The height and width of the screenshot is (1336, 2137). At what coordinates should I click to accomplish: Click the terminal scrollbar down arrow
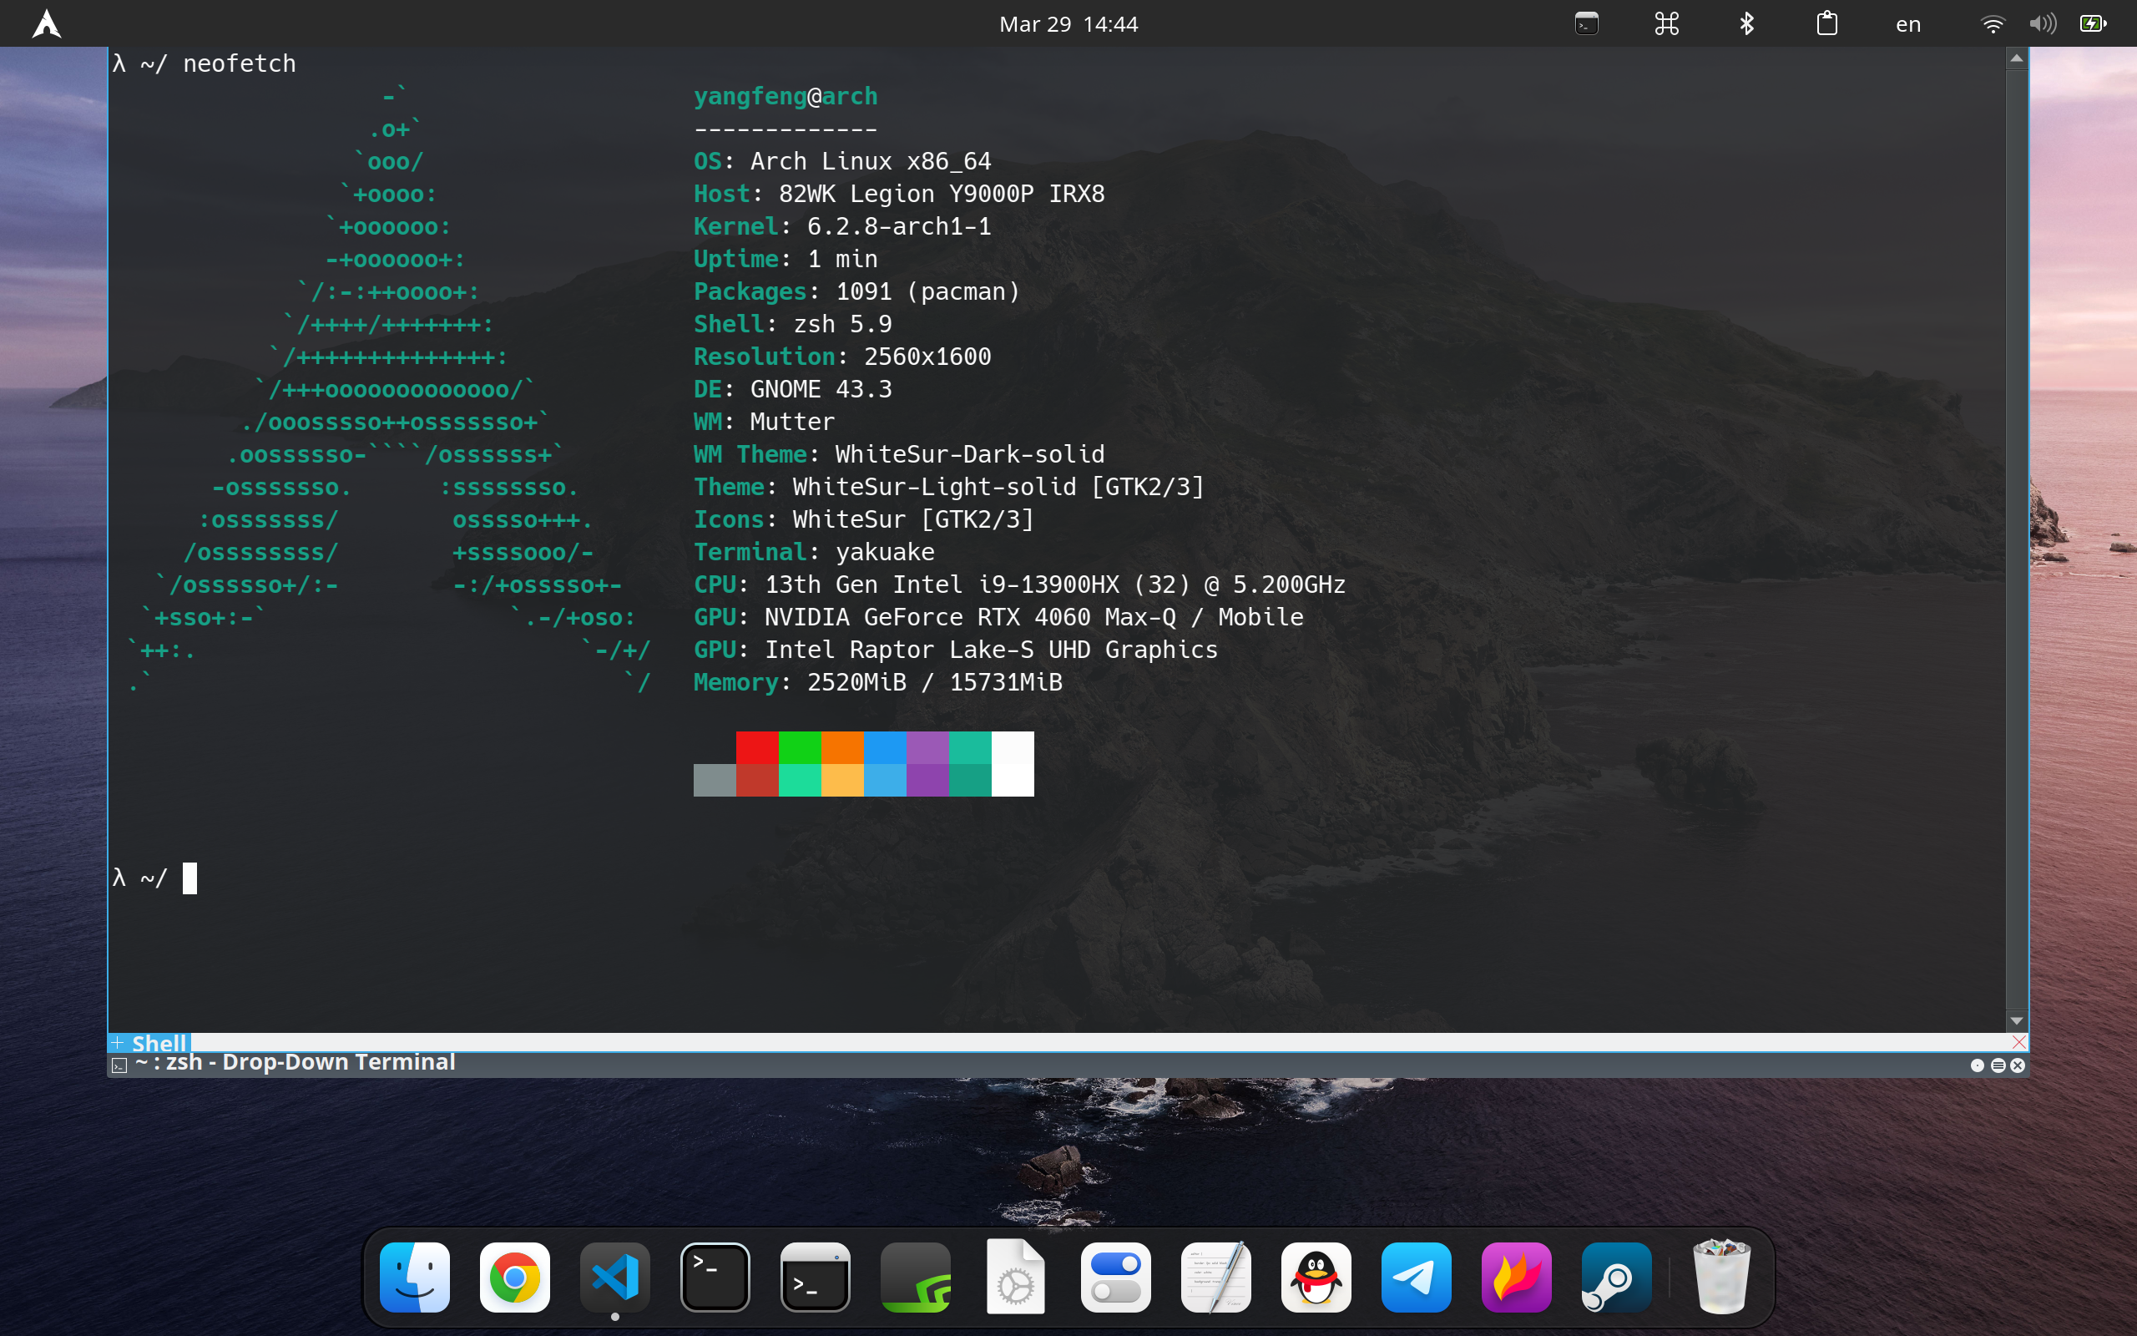2016,1020
